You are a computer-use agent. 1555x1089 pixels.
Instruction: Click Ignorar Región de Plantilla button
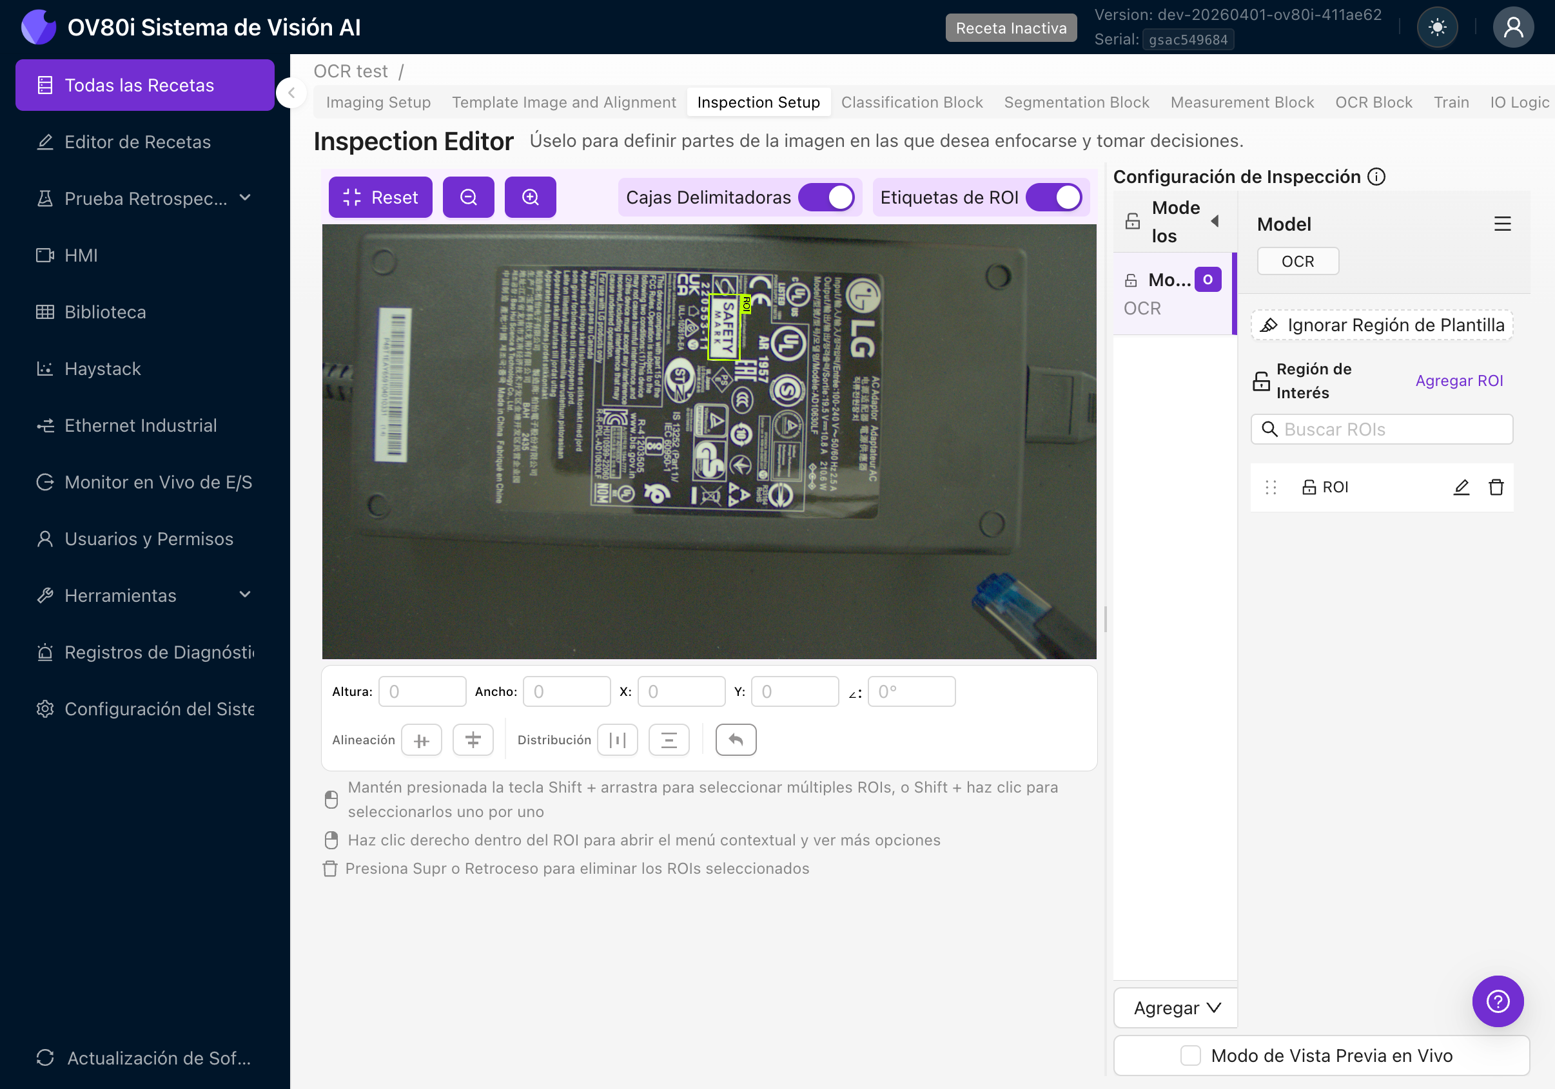(x=1381, y=325)
